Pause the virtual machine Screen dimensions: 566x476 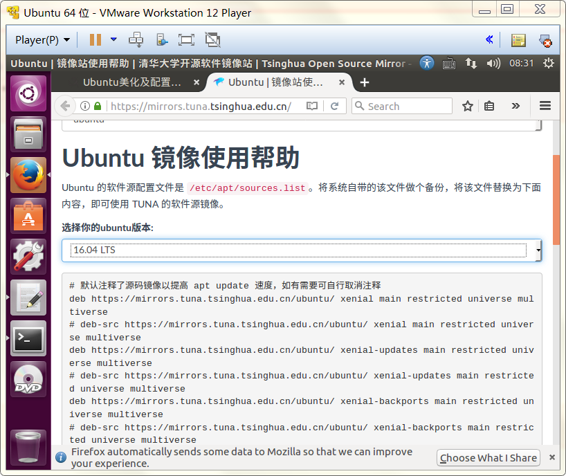(x=95, y=39)
